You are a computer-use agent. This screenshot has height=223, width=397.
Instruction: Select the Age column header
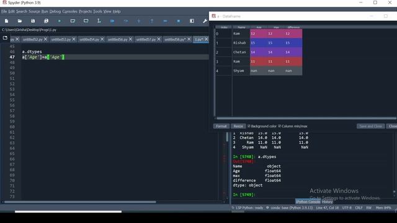tap(259, 27)
